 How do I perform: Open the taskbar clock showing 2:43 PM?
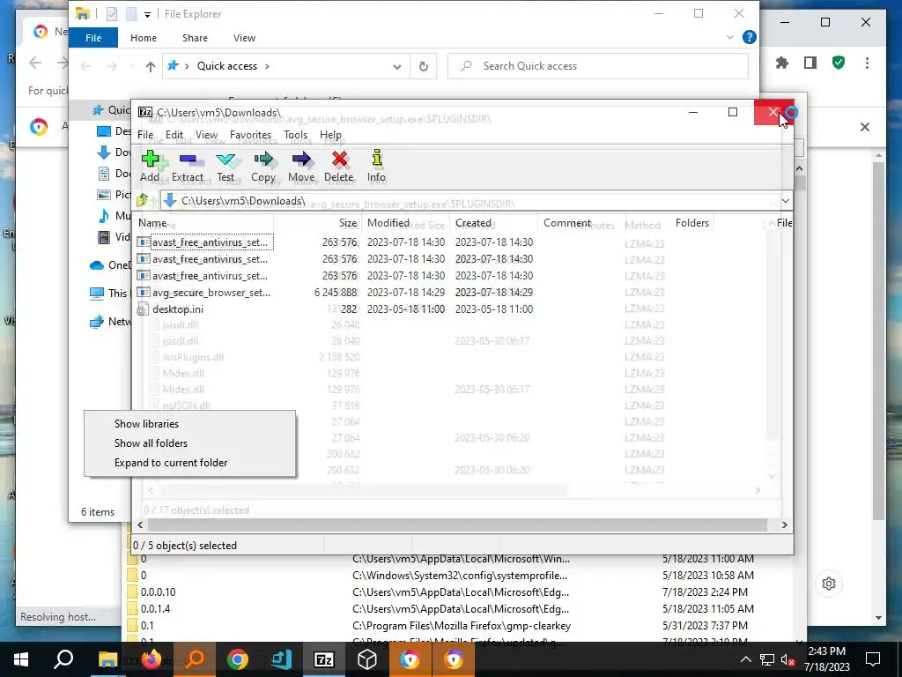tap(826, 659)
